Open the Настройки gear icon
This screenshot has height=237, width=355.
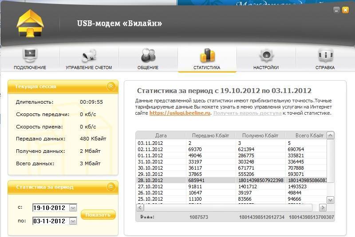pyautogui.click(x=266, y=55)
